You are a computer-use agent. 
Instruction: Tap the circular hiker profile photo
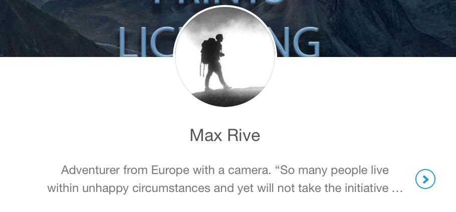225,56
